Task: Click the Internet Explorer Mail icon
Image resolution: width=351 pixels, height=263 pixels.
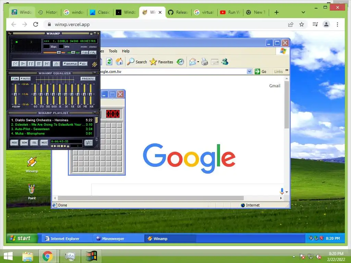Action: [x=192, y=62]
